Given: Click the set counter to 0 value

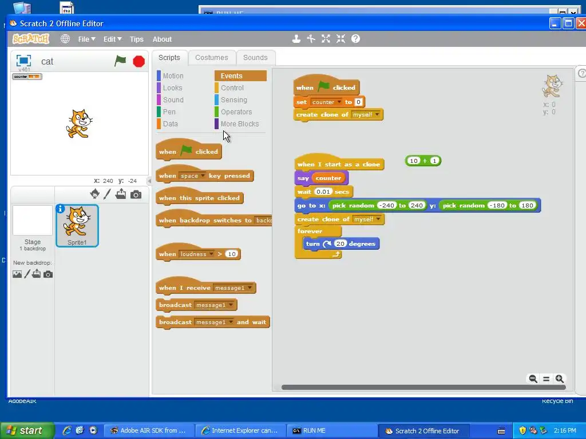Looking at the screenshot, I should [x=358, y=102].
